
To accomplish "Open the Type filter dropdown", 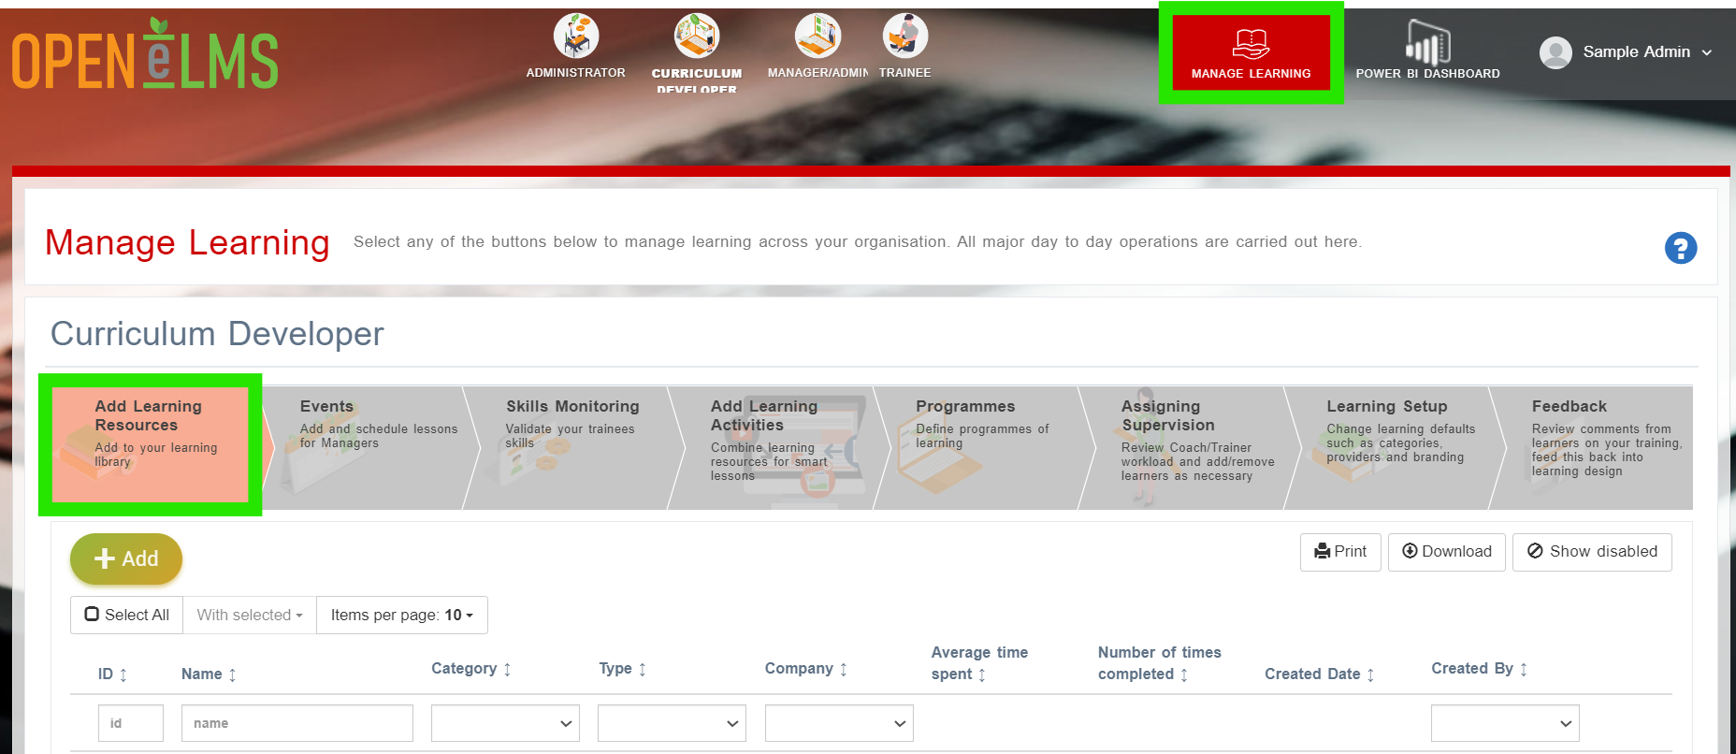I will 672,723.
